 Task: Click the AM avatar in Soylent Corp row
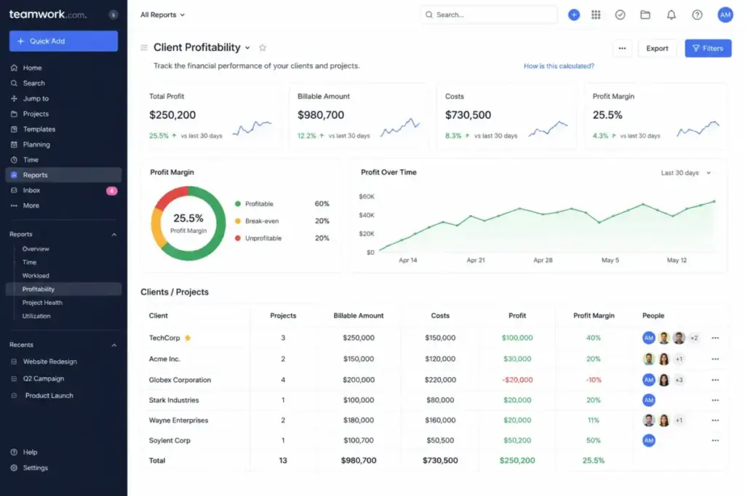pyautogui.click(x=648, y=441)
